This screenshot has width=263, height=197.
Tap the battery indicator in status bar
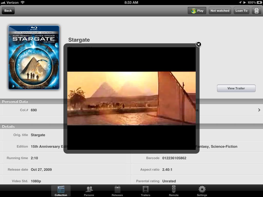click(259, 2)
